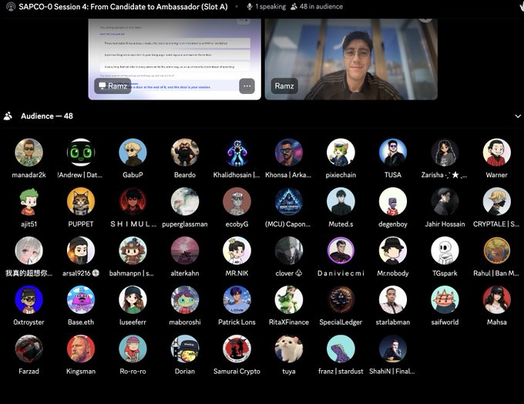
Task: Open Ro-ro-ro's avatar
Action: tap(133, 348)
